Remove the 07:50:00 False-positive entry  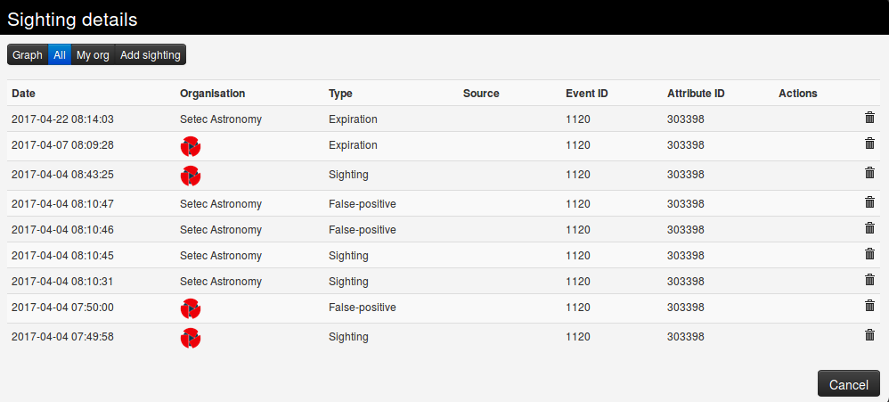869,306
